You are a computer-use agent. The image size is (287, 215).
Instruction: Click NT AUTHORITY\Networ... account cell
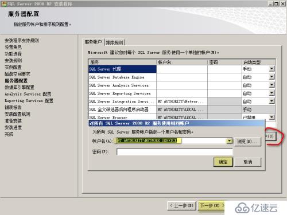pos(182,101)
